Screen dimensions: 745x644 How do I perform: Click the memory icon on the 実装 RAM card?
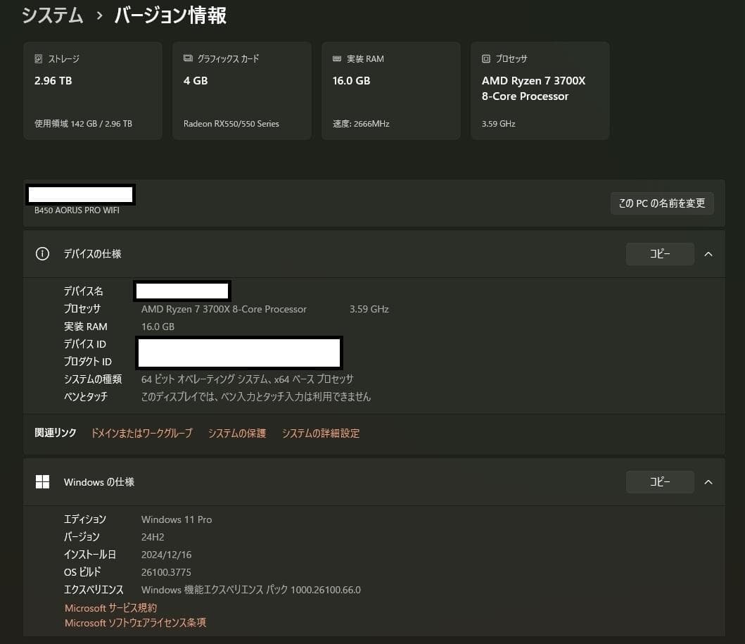click(x=336, y=58)
